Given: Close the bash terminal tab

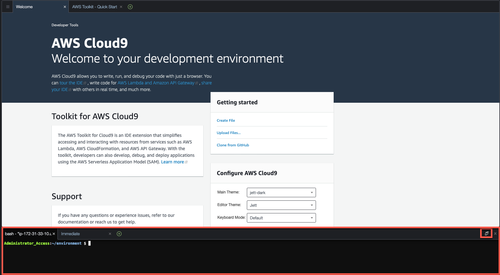Looking at the screenshot, I should 54,234.
